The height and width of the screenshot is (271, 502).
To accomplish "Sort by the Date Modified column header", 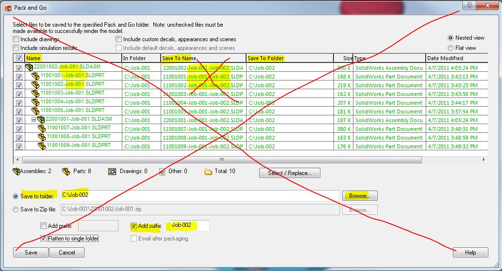I will pos(457,58).
